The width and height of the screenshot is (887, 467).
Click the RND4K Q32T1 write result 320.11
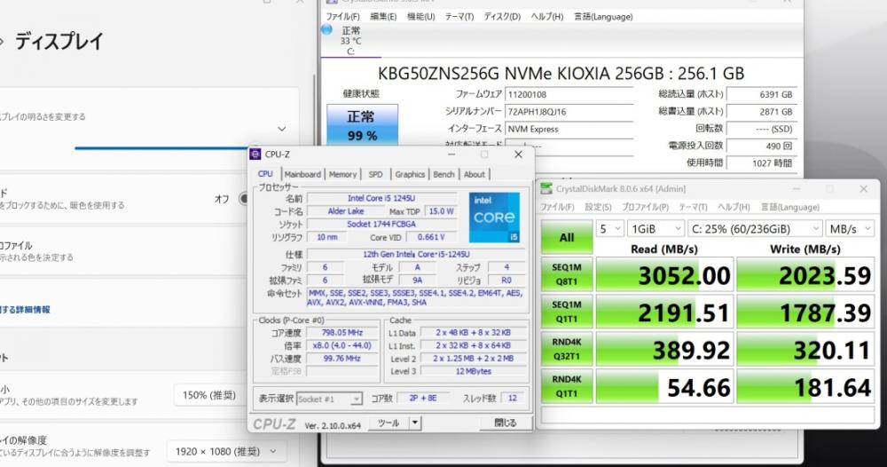(805, 350)
